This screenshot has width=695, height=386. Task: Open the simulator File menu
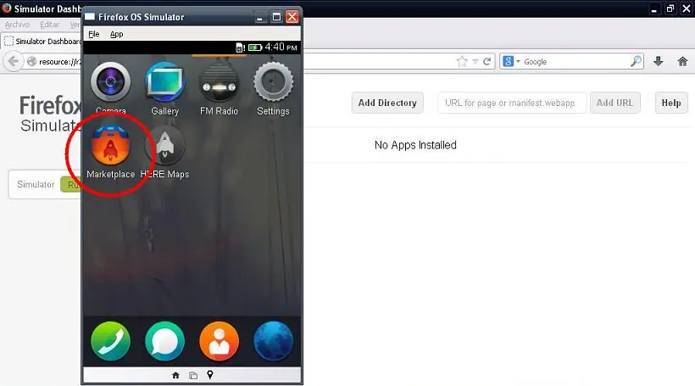pos(93,34)
